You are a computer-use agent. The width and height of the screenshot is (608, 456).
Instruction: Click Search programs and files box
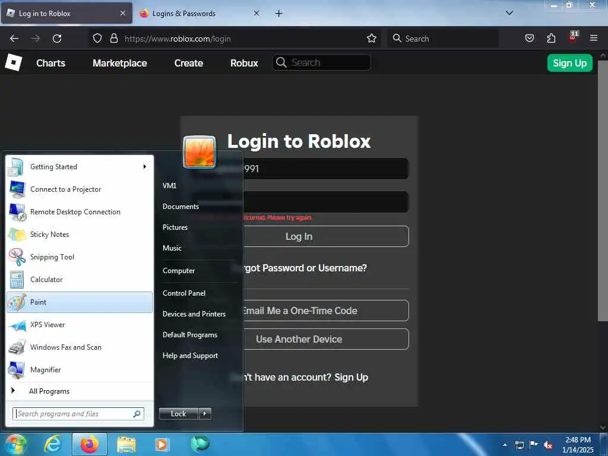click(78, 414)
